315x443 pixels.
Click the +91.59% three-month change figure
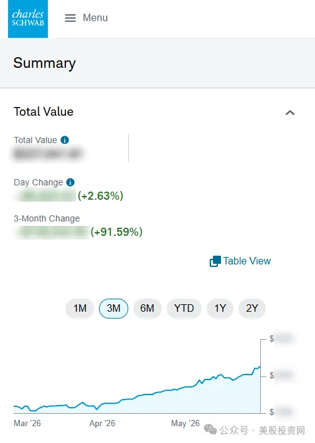pos(116,232)
